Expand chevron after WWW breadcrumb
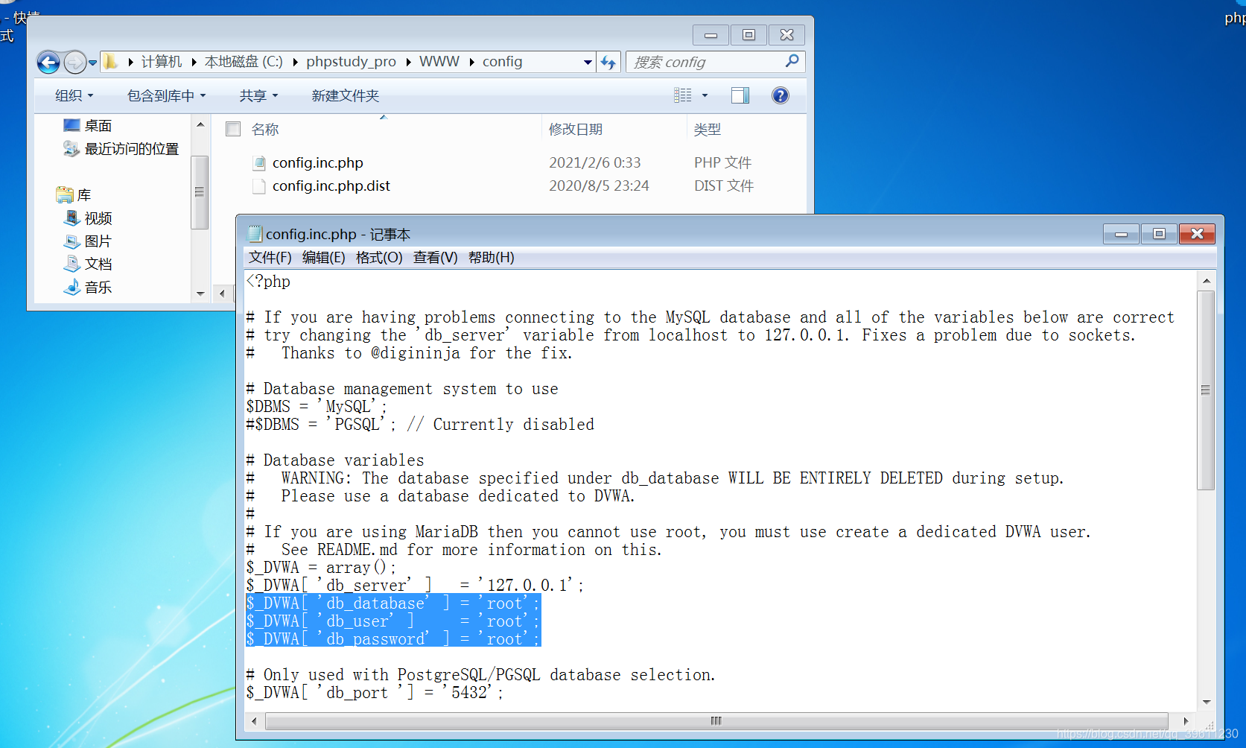1246x748 pixels. (x=471, y=62)
